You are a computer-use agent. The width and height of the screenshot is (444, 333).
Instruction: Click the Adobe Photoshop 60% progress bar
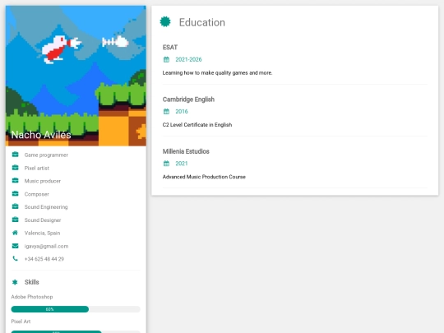coord(76,309)
